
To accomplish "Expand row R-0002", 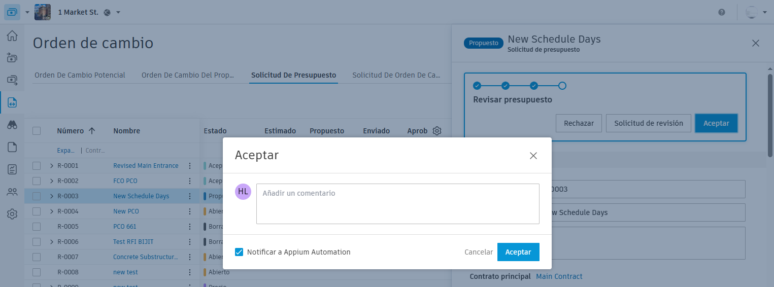I will 51,181.
